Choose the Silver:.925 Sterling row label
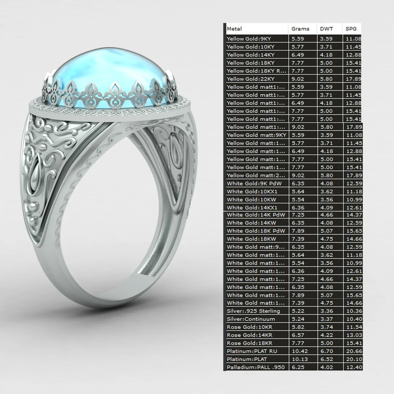394x394 pixels. (253, 311)
